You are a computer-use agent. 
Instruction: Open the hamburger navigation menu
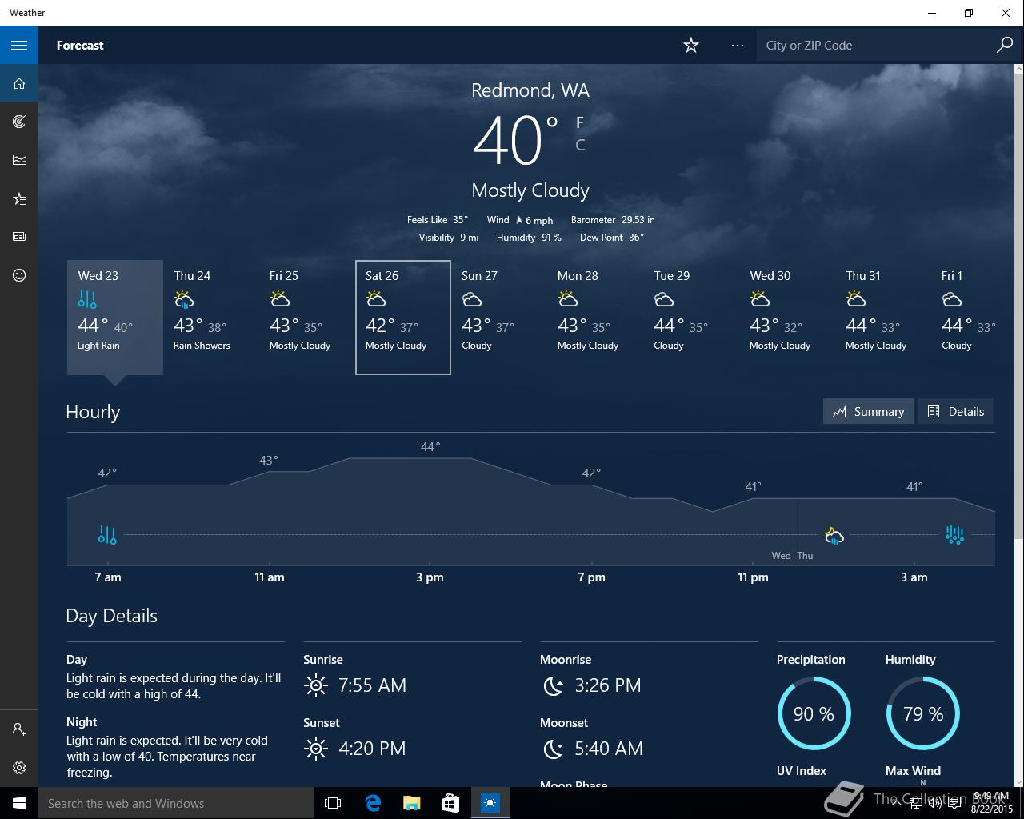(19, 45)
